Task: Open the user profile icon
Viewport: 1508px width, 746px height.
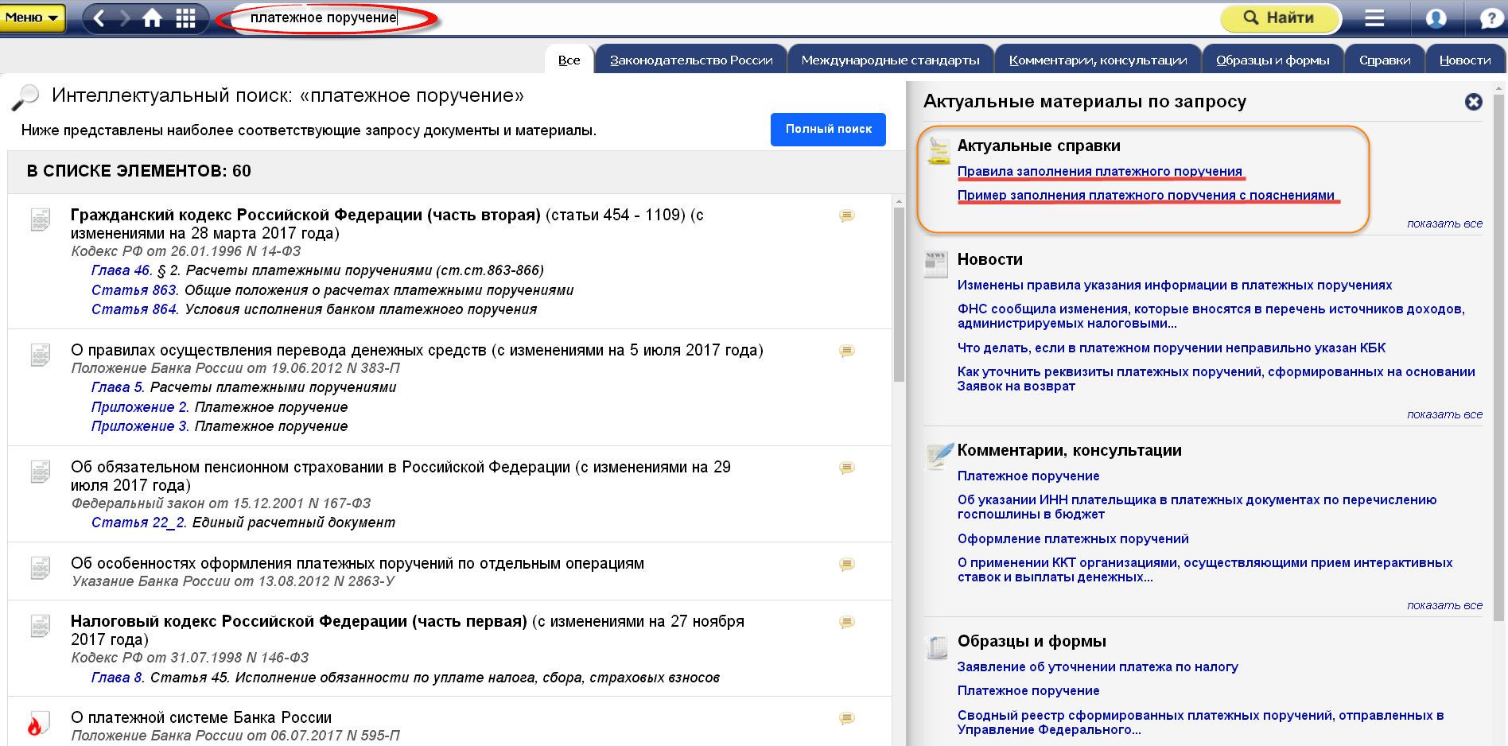Action: click(1436, 18)
